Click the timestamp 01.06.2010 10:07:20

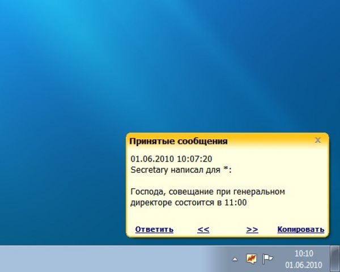[171, 159]
